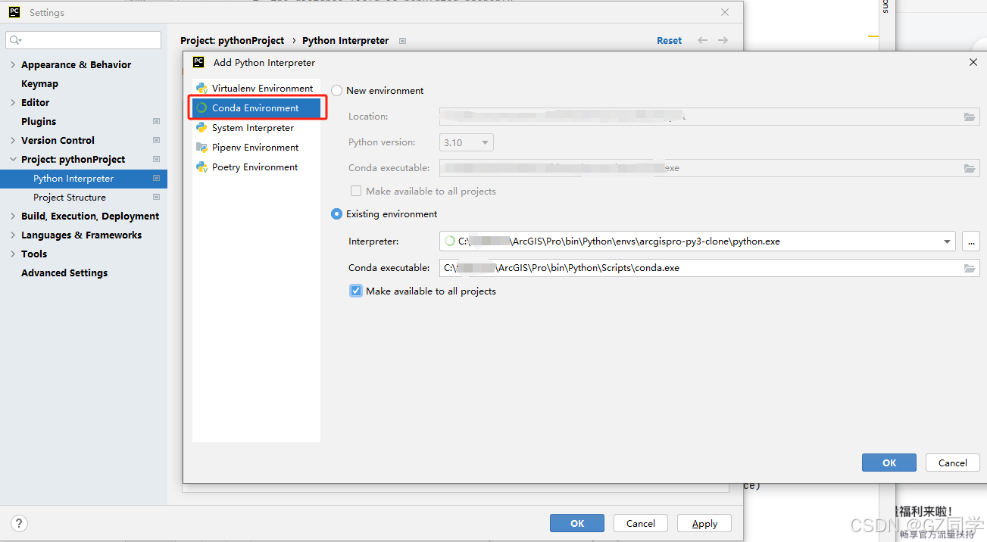Browse folder for existing Conda executable path
The image size is (987, 542).
point(970,268)
